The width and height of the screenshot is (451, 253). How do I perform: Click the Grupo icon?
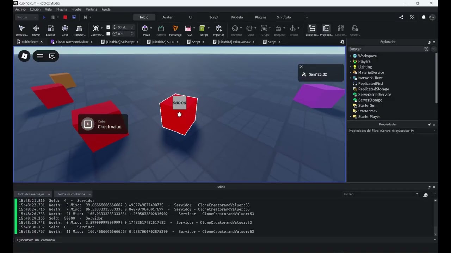pos(264,28)
